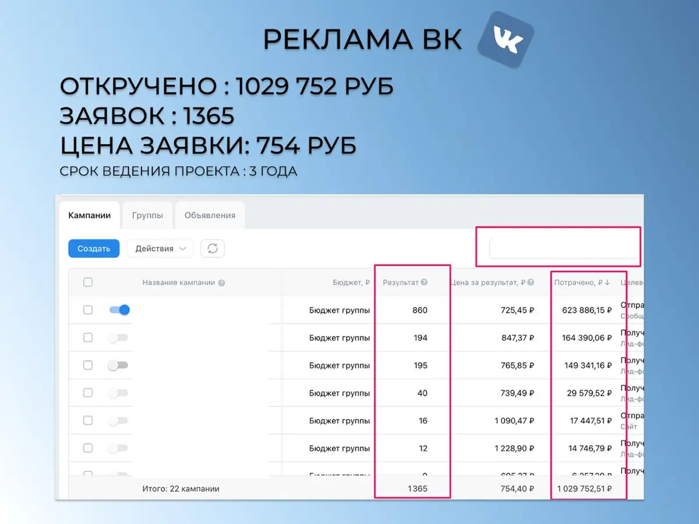Switch to Кампании tab
Screen dimensions: 699x524
[90, 215]
